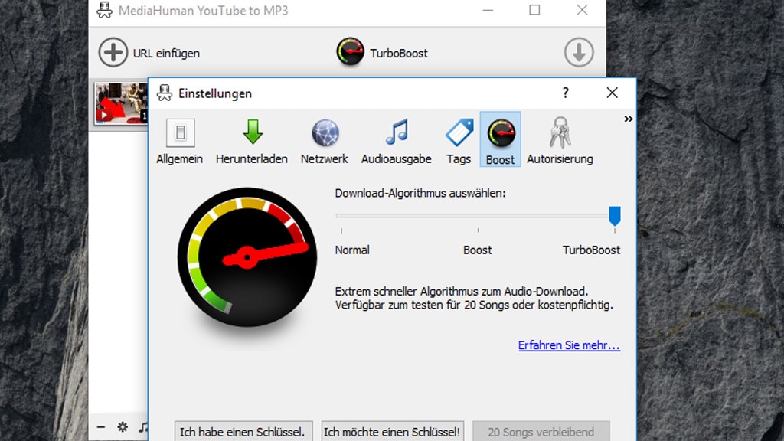Click the MediaHuman app icon in the title bar
Screen dimensions: 784x441
tap(104, 11)
